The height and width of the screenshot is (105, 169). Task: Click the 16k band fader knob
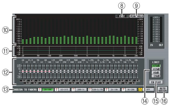point(133,71)
